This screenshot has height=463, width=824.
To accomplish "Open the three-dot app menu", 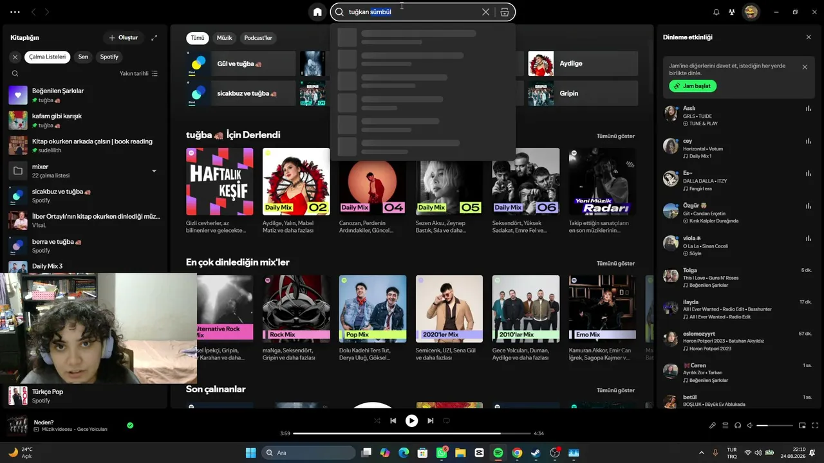I will pos(15,12).
